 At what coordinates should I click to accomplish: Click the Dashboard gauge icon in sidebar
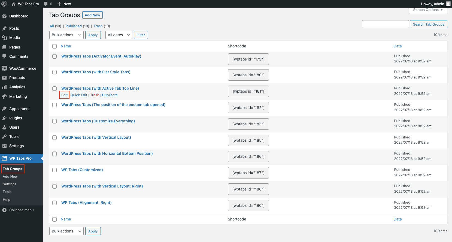click(4, 16)
